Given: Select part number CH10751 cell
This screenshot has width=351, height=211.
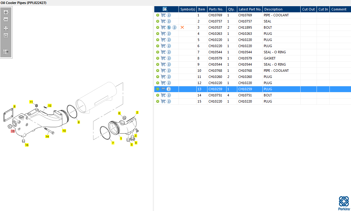Looking at the screenshot, I should pos(217,95).
